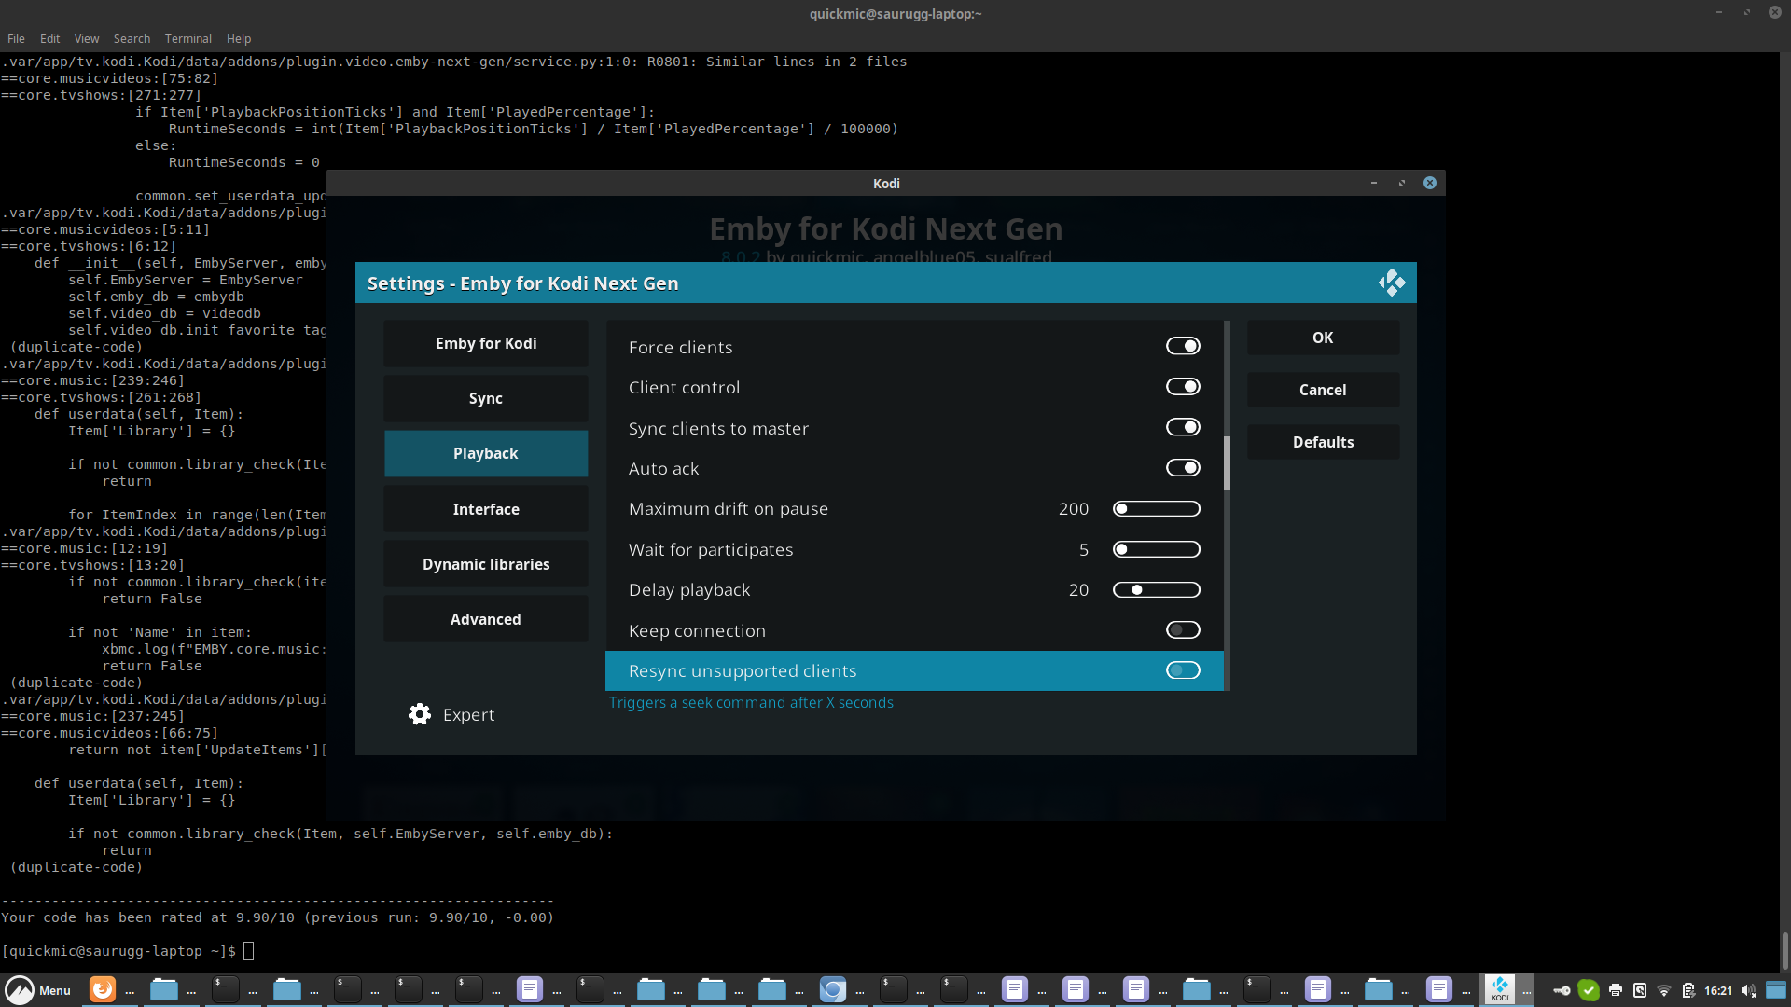Screen dimensions: 1791x1007
Task: Click the green update manager tray icon
Action: coord(1589,990)
